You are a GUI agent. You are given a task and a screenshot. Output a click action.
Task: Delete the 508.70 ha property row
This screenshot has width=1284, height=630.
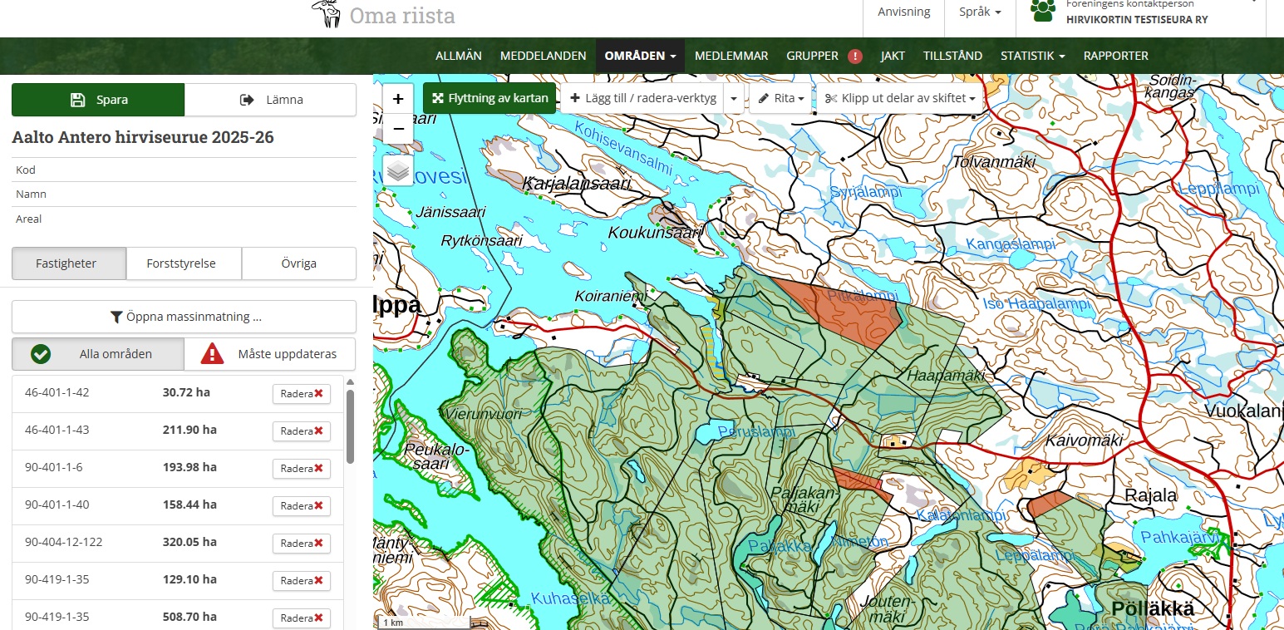click(x=301, y=618)
